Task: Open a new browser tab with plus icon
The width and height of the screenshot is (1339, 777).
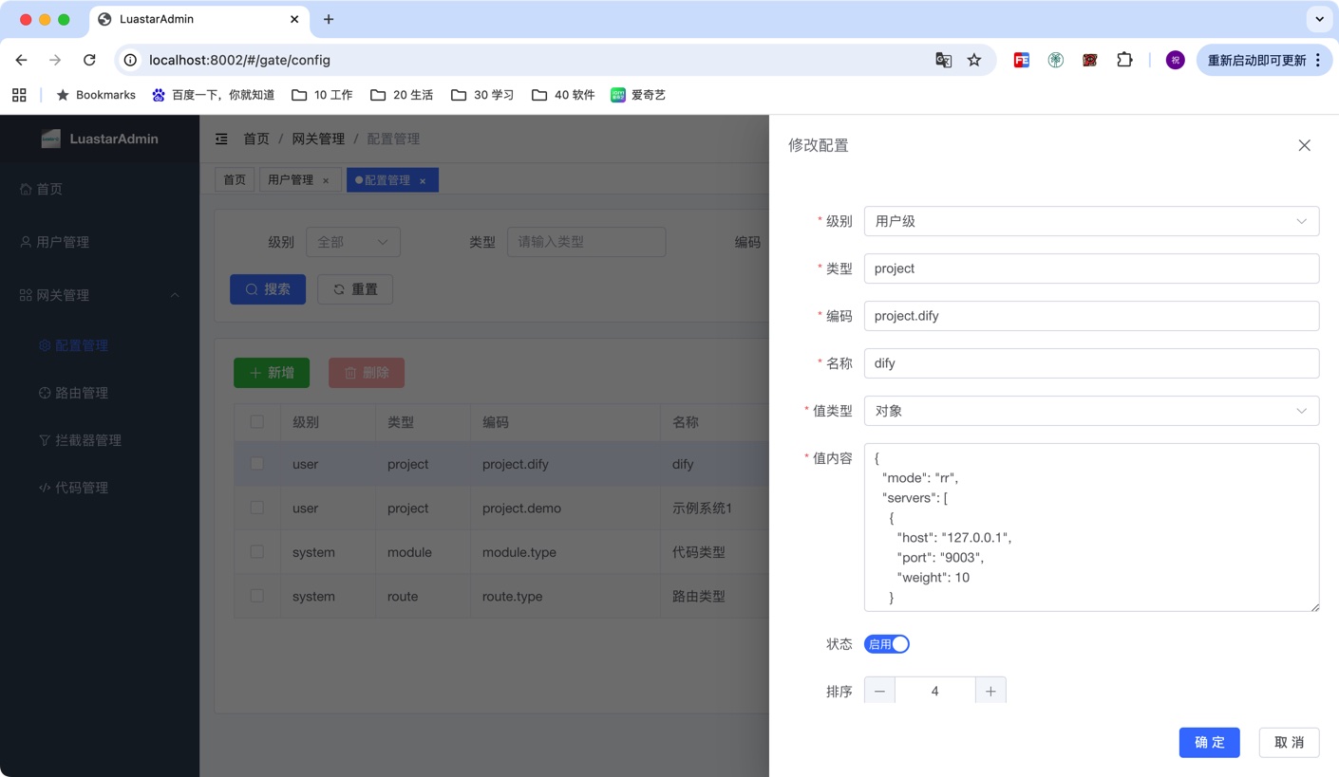Action: point(329,19)
